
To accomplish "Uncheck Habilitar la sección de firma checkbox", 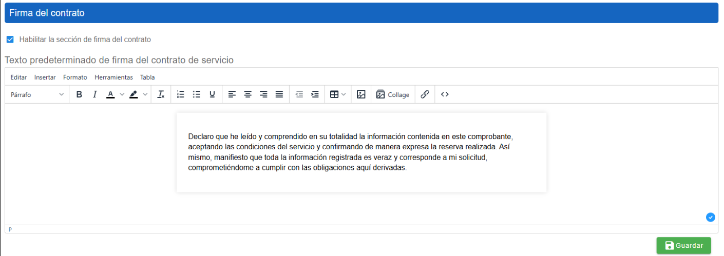I will (10, 40).
